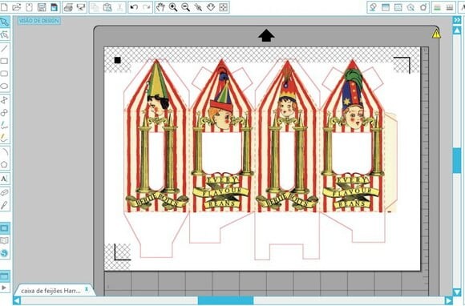Open the Page settings panel
This screenshot has height=306, width=465.
tap(386, 7)
